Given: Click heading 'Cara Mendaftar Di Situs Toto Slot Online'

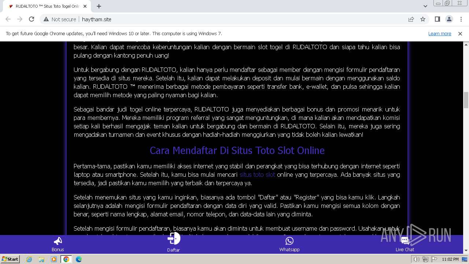Looking at the screenshot, I should (237, 150).
